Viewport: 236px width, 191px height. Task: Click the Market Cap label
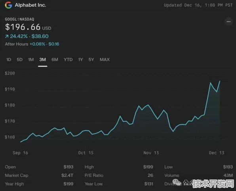[x=17, y=175]
